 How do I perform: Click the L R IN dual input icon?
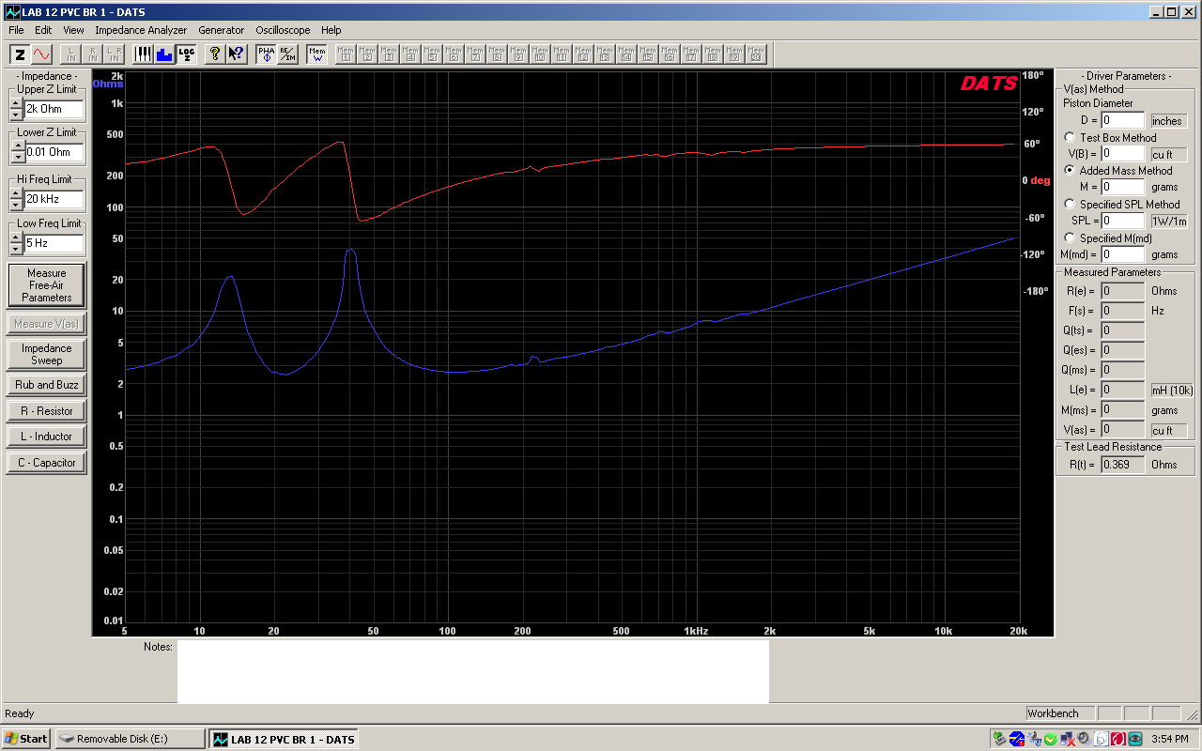click(x=115, y=54)
